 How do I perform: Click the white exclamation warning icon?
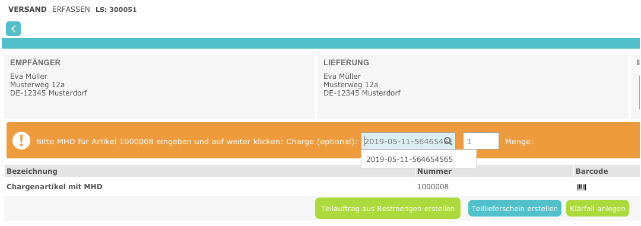click(x=21, y=141)
